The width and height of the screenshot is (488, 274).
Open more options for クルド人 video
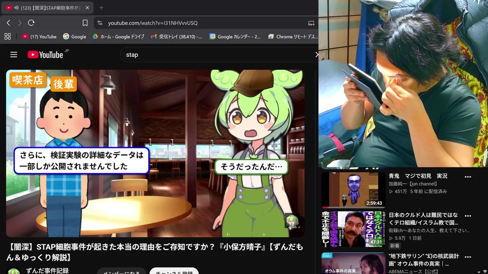click(x=468, y=215)
